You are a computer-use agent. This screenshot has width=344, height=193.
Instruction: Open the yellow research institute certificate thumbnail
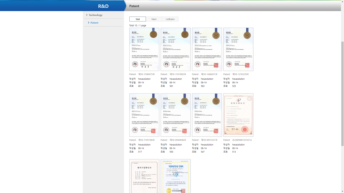point(176,176)
